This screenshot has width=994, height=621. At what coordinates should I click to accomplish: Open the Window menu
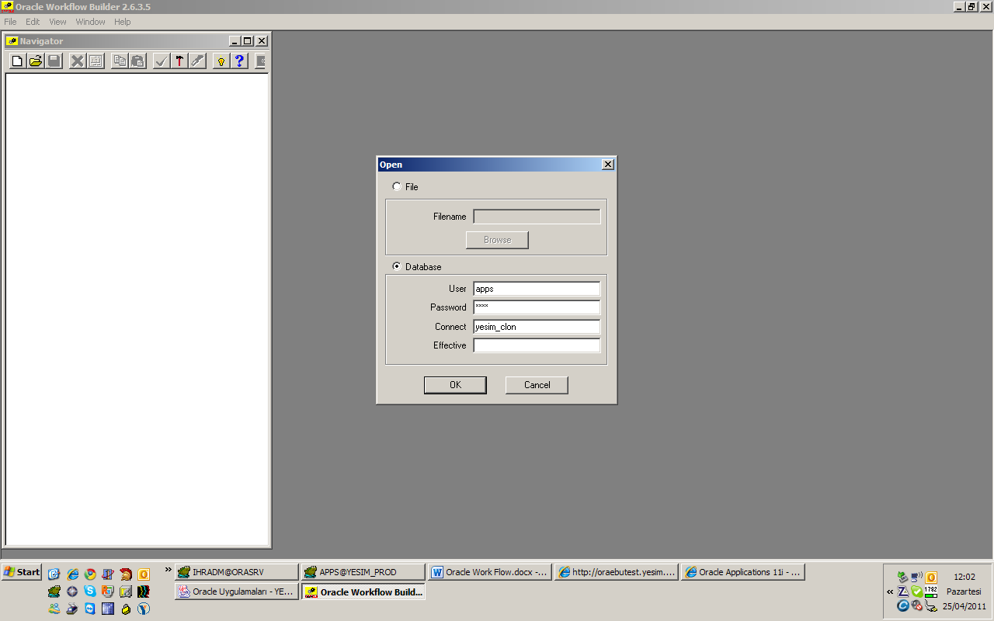[90, 22]
